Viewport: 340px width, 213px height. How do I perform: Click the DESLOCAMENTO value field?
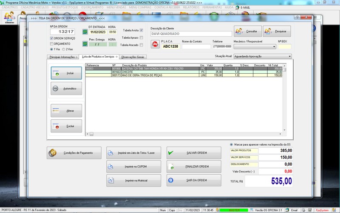coord(275,164)
